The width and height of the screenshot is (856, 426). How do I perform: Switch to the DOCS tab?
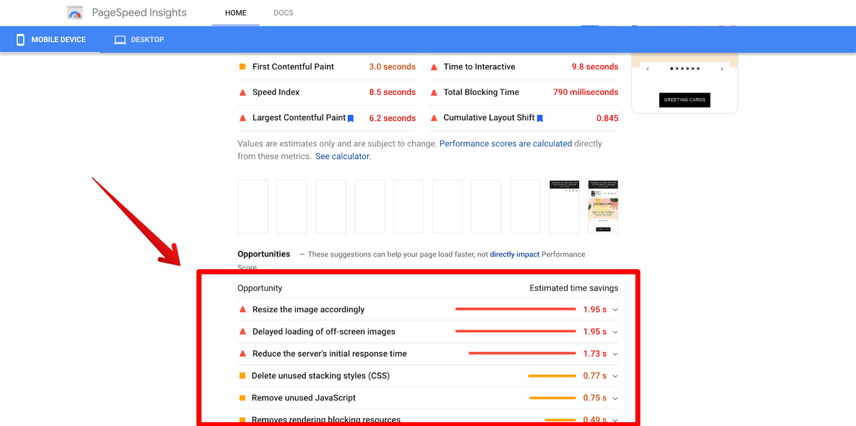click(283, 13)
